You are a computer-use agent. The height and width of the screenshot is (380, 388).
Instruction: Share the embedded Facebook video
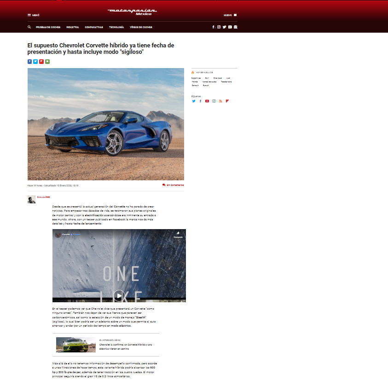pos(178,235)
